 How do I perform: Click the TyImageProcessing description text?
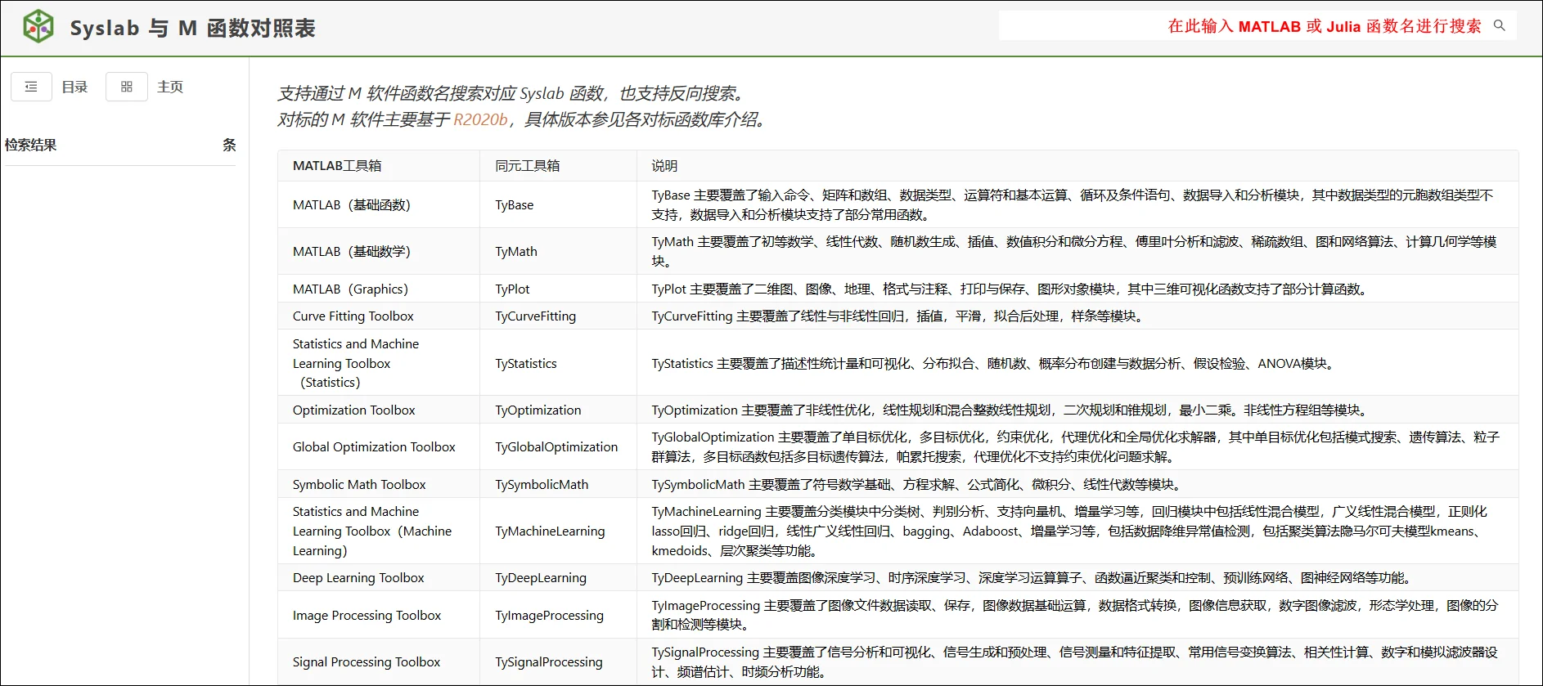point(1075,615)
